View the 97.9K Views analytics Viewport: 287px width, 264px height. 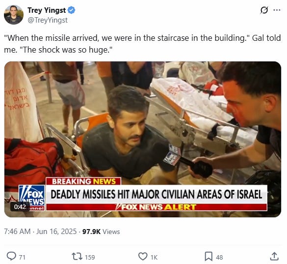click(101, 232)
